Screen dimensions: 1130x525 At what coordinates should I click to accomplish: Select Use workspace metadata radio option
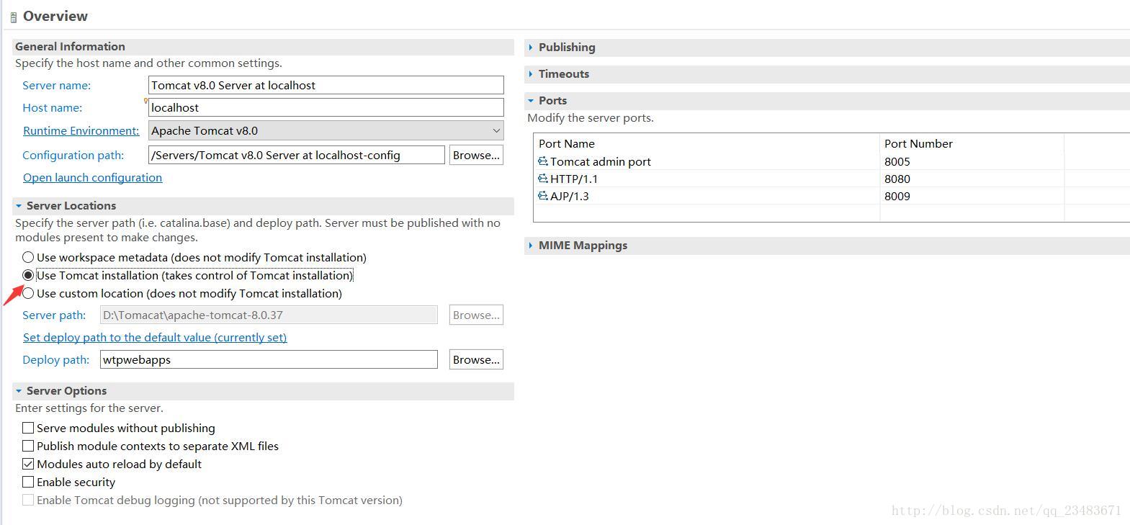point(28,257)
